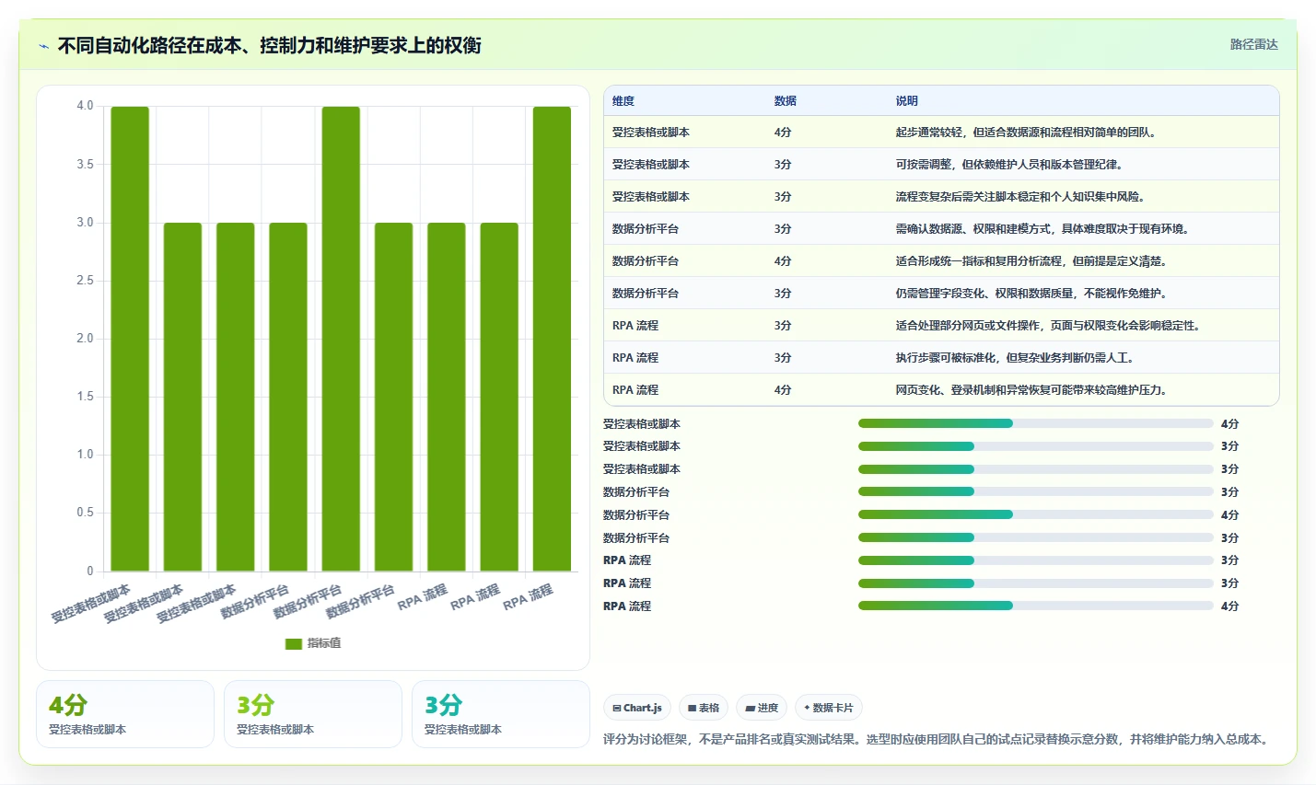This screenshot has width=1316, height=785.
Task: Click the 4分 score in the 起步通常较轻 table row
Action: coord(783,133)
